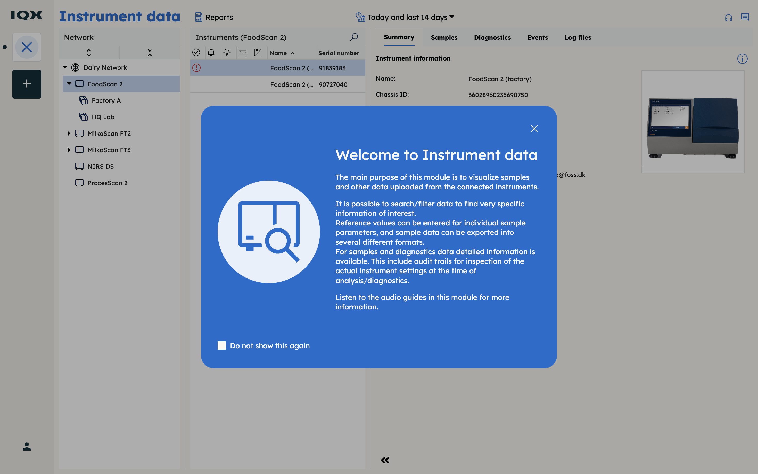
Task: Open the chat messages icon
Action: [x=745, y=17]
